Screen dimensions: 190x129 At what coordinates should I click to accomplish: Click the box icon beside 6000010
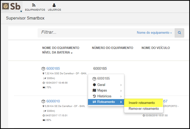(43, 101)
